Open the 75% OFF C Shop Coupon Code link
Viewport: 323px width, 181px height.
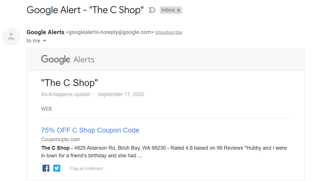click(x=90, y=130)
